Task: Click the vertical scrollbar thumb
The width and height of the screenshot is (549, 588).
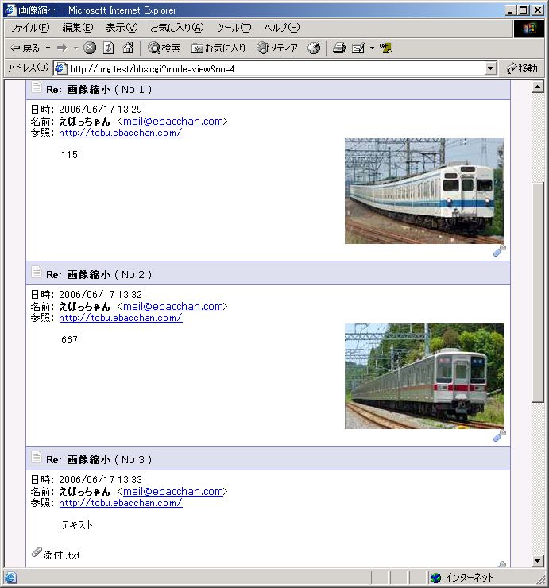Action: tap(537, 293)
